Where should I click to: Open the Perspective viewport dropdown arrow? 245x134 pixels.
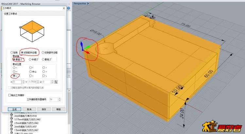(88, 4)
